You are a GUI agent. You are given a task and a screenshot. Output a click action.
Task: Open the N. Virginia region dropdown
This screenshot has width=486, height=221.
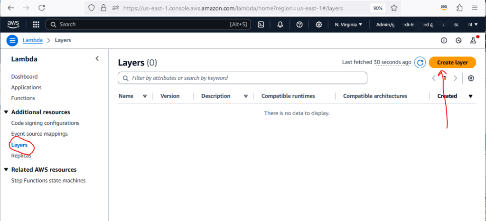click(x=348, y=25)
